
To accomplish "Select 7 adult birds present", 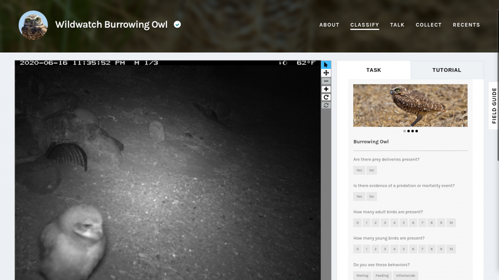I will point(422,223).
